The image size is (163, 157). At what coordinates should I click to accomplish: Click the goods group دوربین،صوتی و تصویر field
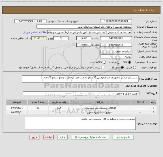[x=81, y=93]
